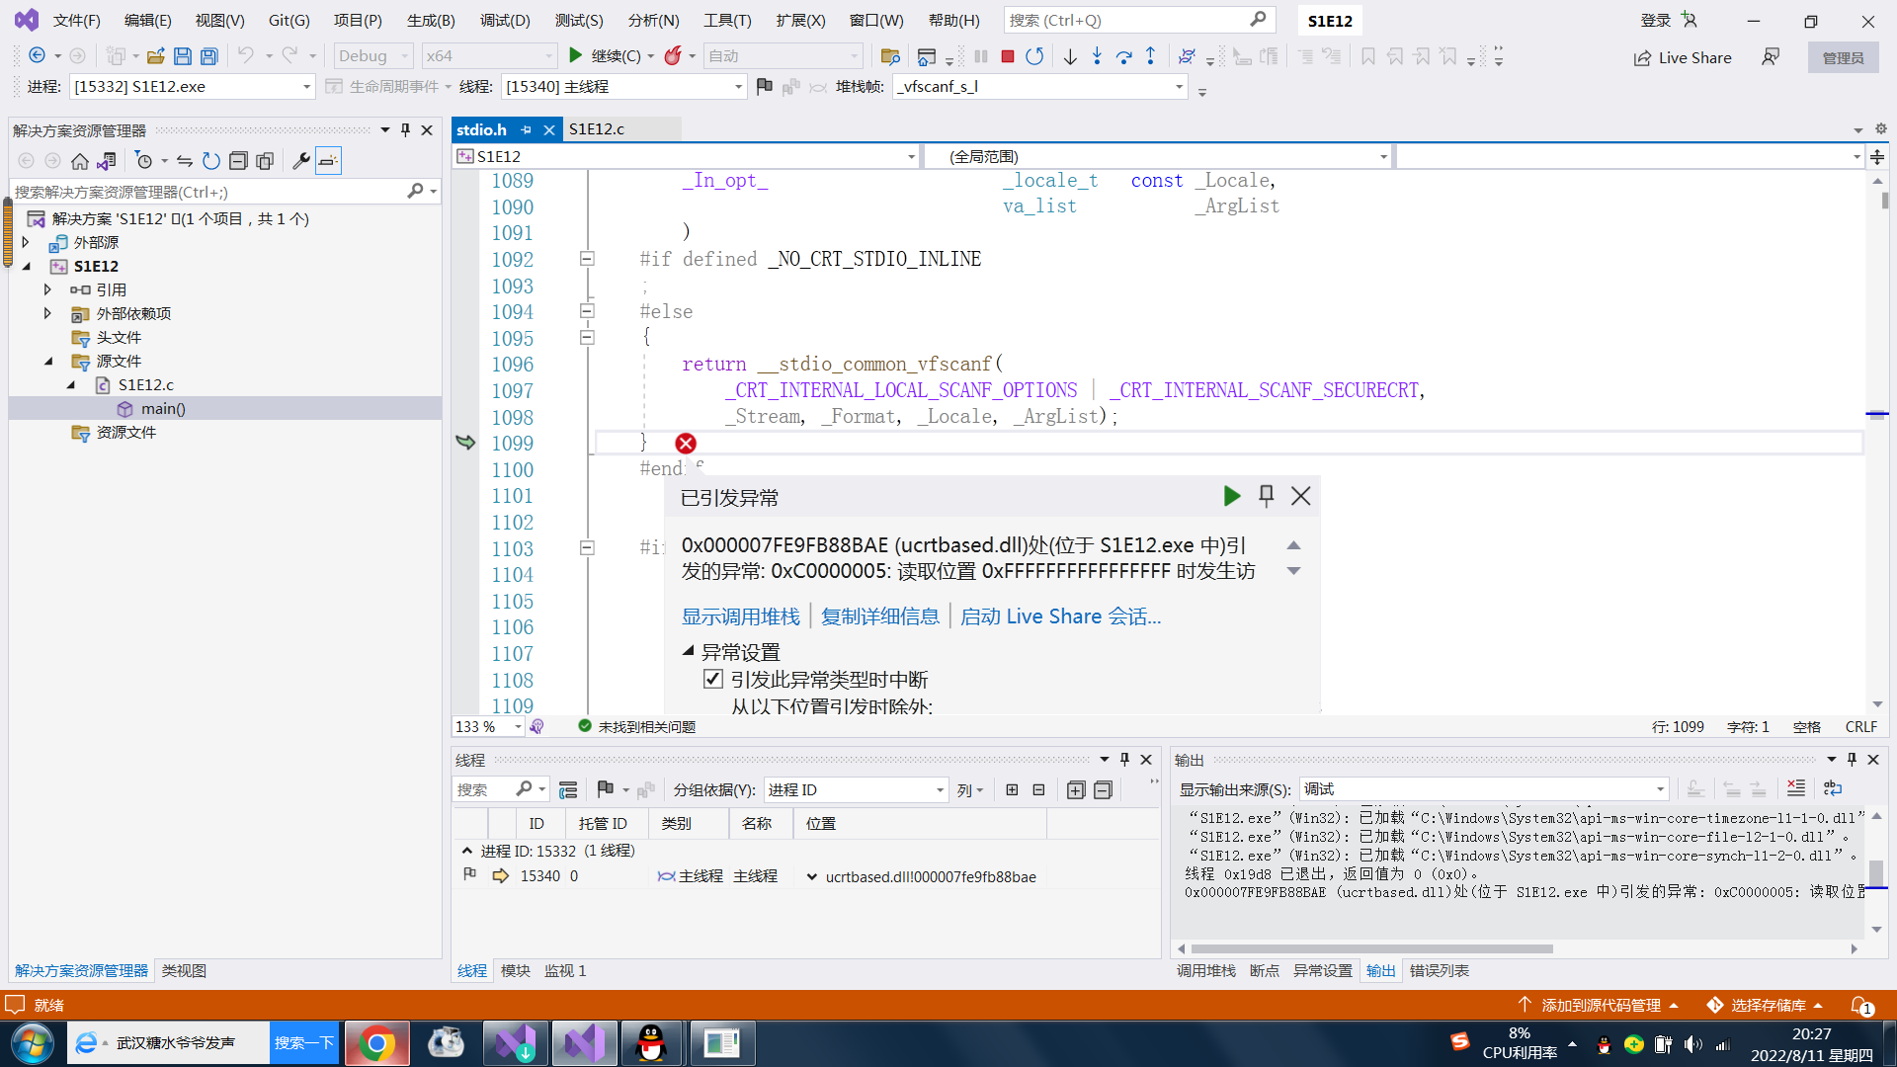The image size is (1897, 1067).
Task: Step out of the current function
Action: coord(1151,56)
